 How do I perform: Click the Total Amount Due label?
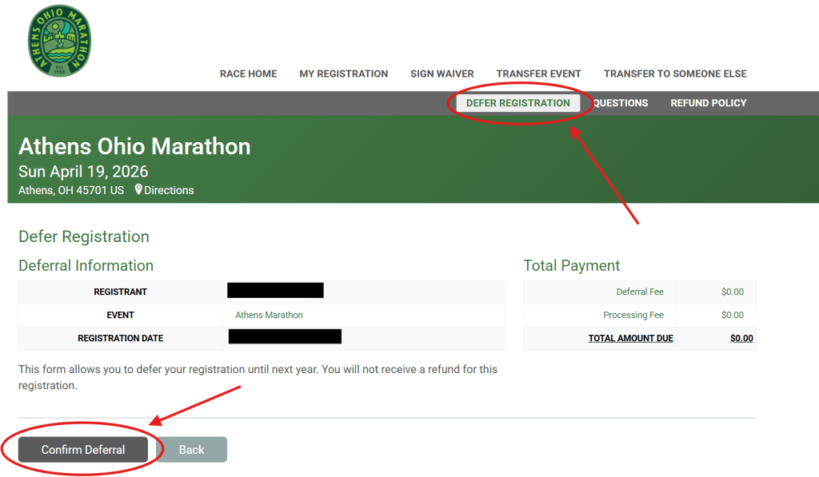pos(630,338)
